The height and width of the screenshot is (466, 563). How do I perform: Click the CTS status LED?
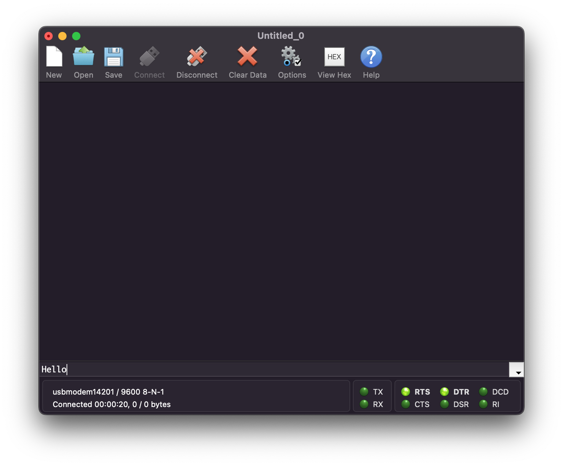(406, 404)
